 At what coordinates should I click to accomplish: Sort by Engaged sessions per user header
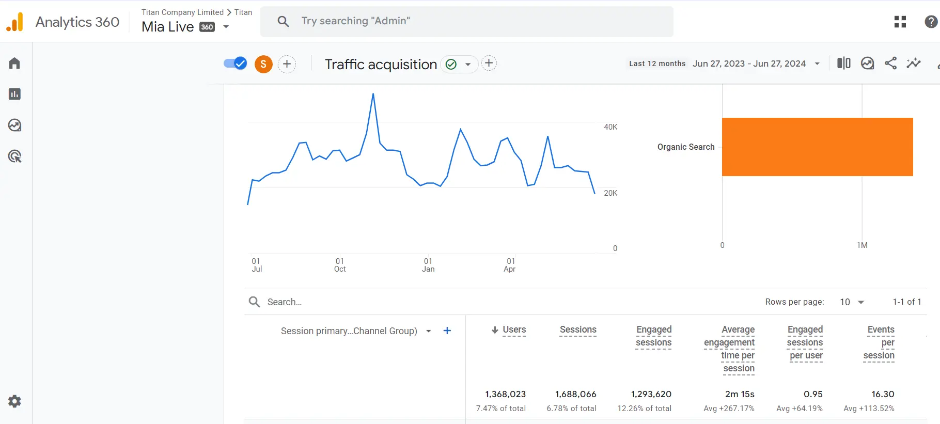805,342
